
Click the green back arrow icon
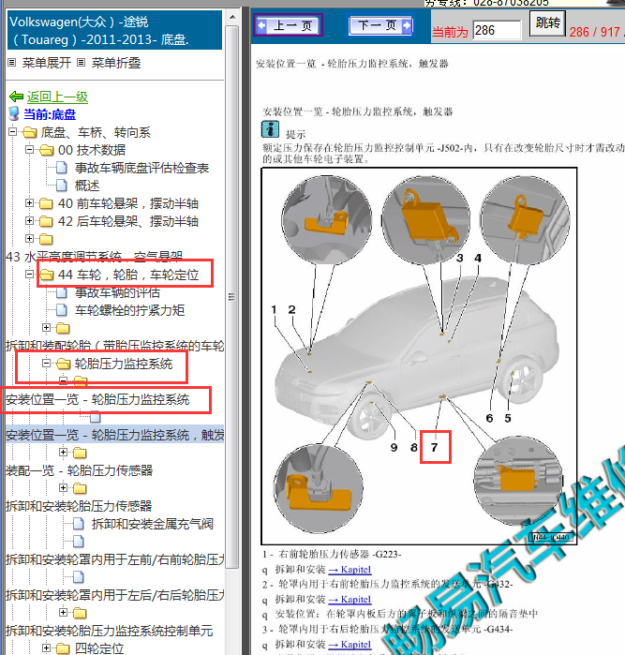pyautogui.click(x=16, y=97)
